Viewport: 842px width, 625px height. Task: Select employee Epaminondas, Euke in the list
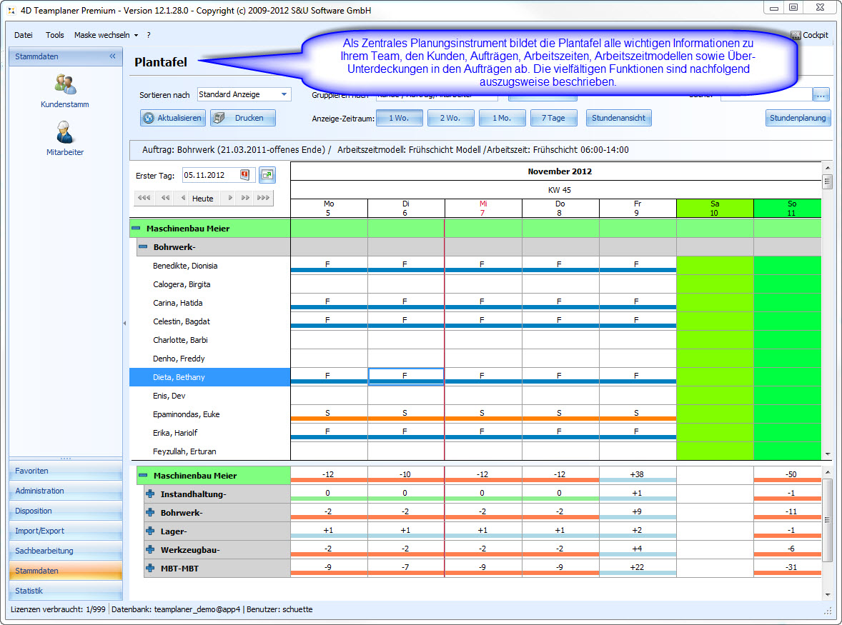(186, 414)
